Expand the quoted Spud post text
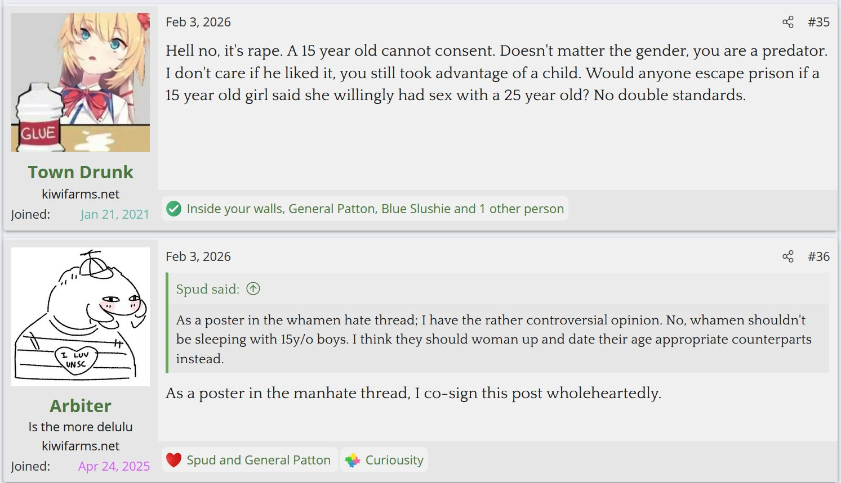Image resolution: width=841 pixels, height=483 pixels. coord(499,339)
